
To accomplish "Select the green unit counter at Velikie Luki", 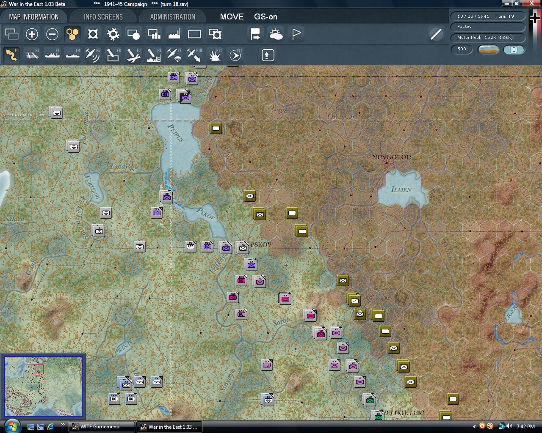I will [x=378, y=417].
